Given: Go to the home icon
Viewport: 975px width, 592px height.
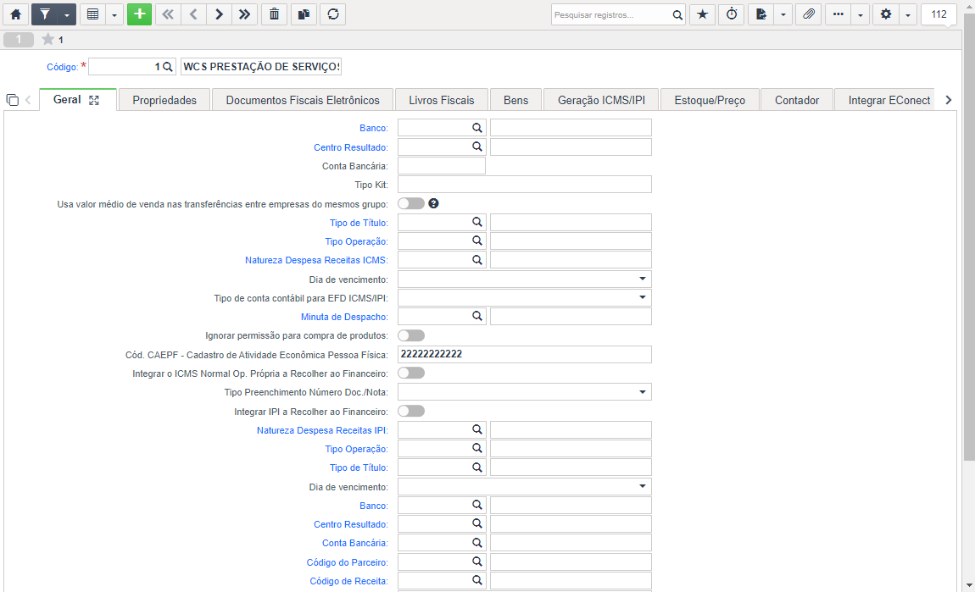Looking at the screenshot, I should pyautogui.click(x=15, y=14).
